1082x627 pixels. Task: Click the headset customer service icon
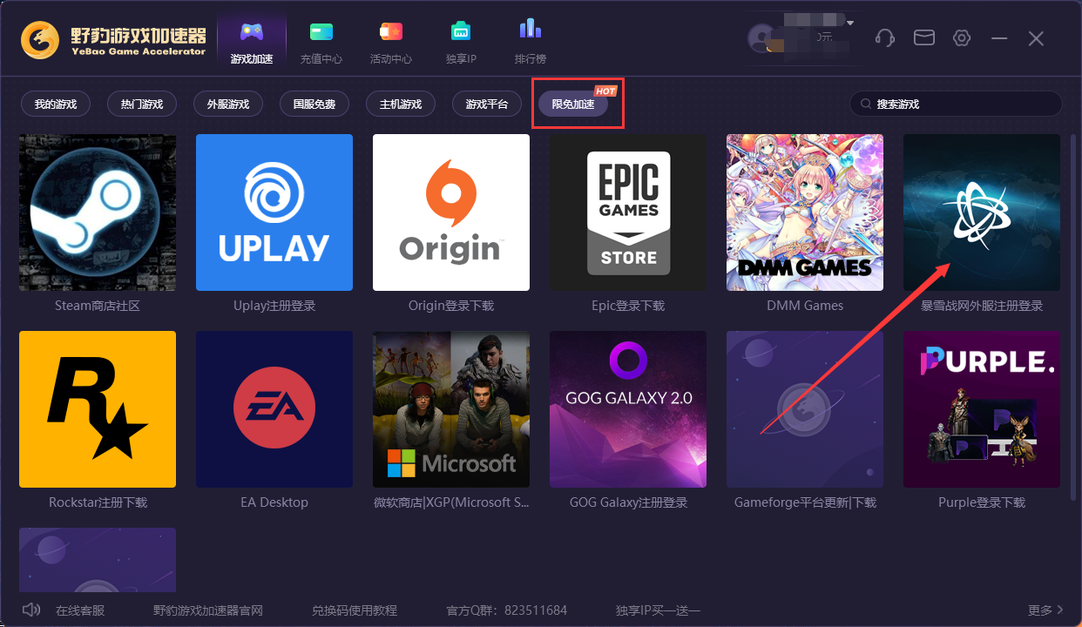(885, 38)
